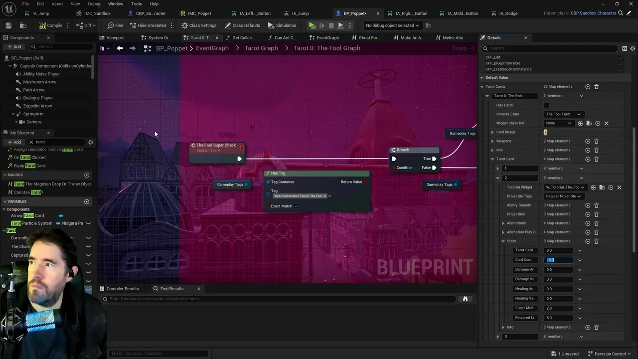
Task: Empty the Weapons map elements
Action: click(596, 141)
